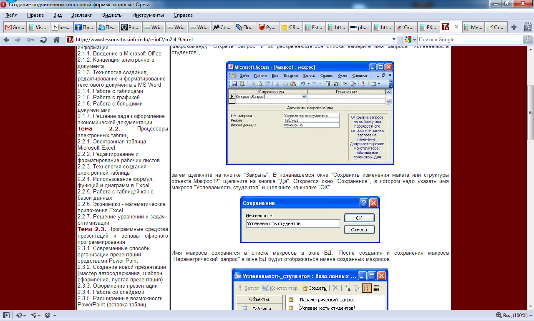Click the search magnifier in Google search box
534x321 pixels.
point(527,40)
